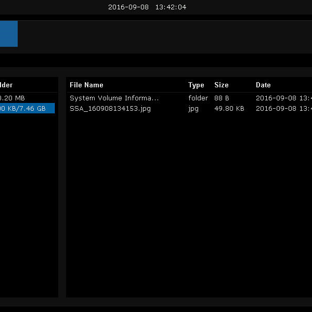Click empty area below the file list
312x312 pixels.
187,208
